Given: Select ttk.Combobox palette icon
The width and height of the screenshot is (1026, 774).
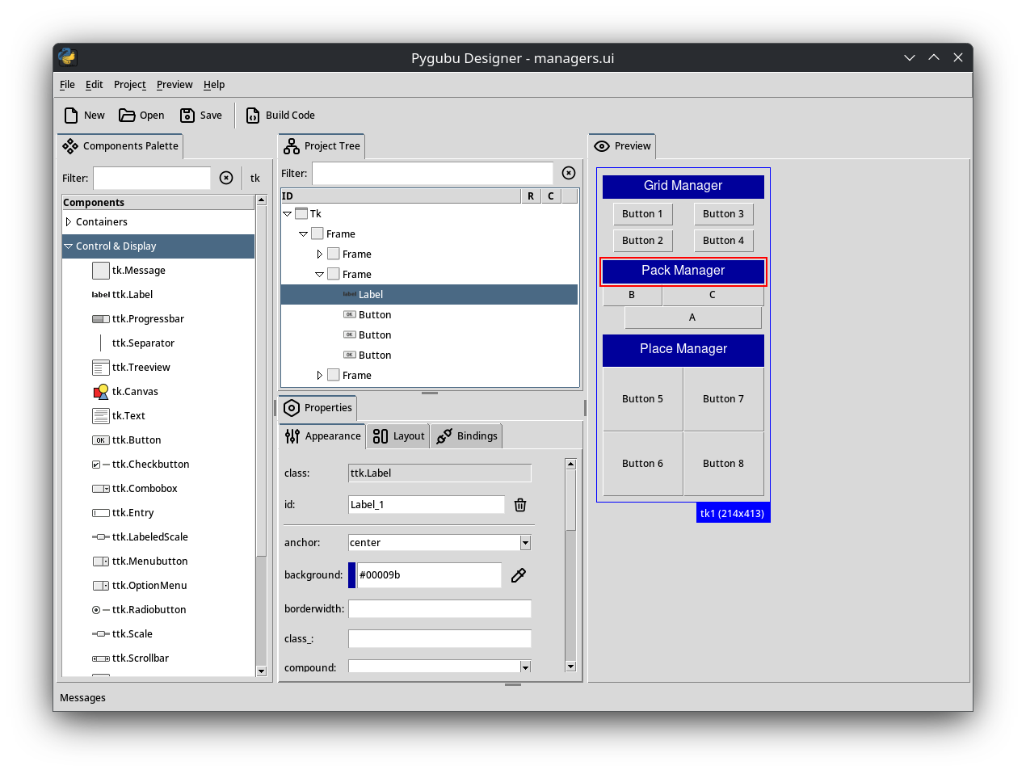Looking at the screenshot, I should (x=101, y=489).
